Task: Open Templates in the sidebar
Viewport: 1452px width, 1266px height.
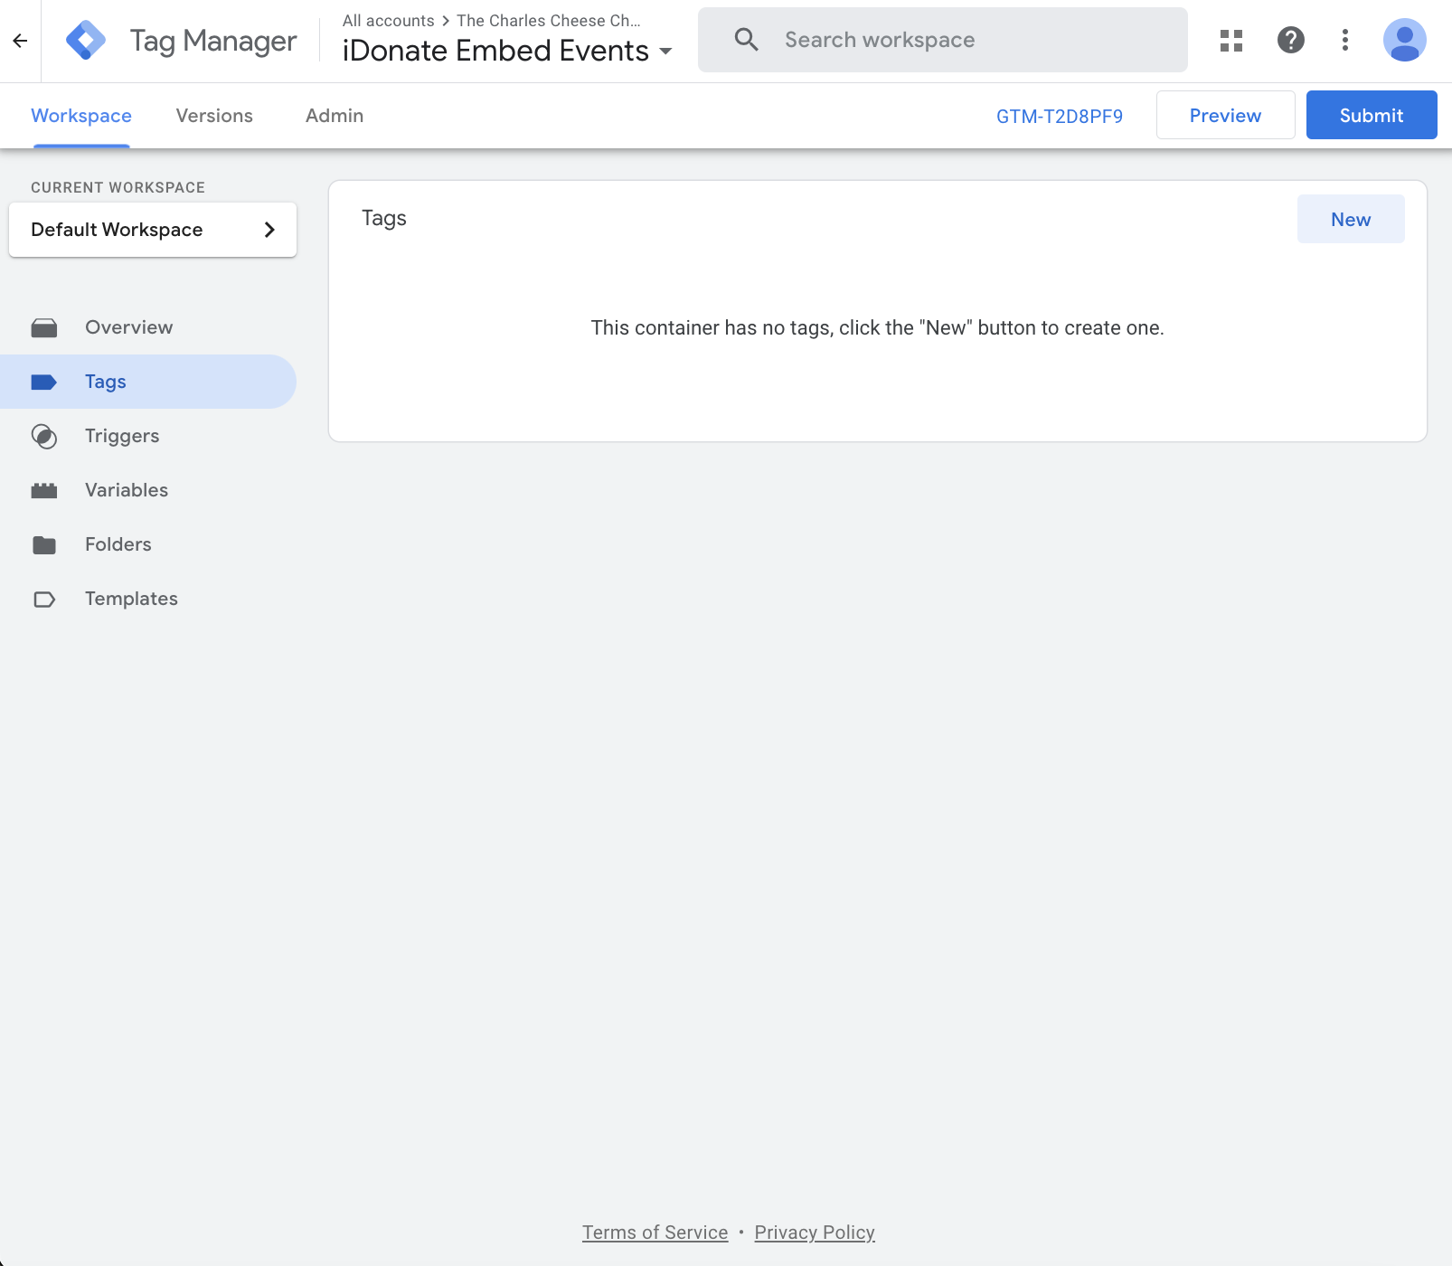Action: point(148,599)
